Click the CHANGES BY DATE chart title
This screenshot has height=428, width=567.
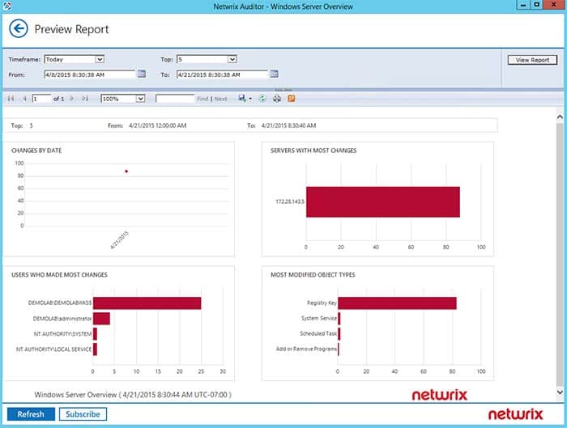pyautogui.click(x=36, y=150)
